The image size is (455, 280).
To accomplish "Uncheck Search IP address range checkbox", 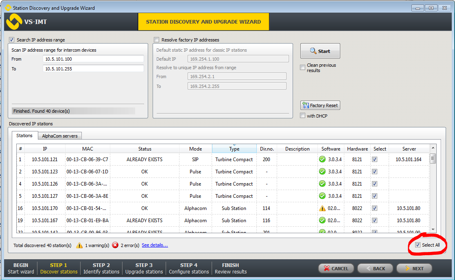I will point(11,40).
